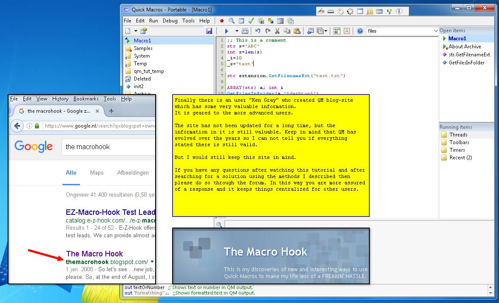Click the keyboard icon in the floating toolbar

331,11
